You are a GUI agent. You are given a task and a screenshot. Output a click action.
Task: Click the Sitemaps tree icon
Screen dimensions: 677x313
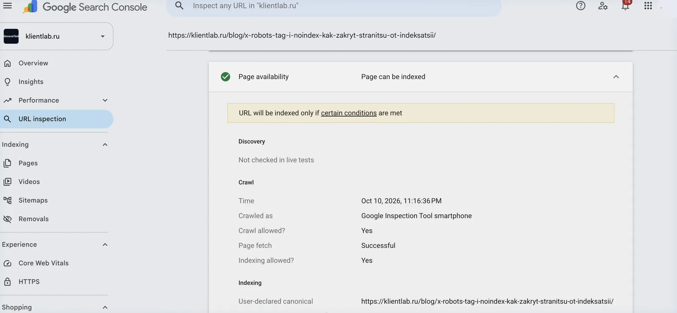(x=7, y=200)
